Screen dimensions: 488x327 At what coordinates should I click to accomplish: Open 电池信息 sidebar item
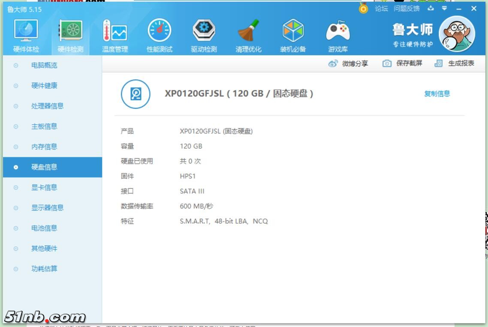[x=52, y=228]
